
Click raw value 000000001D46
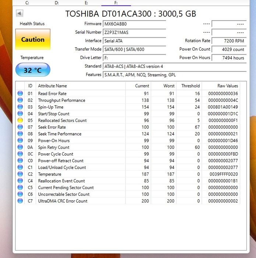click(x=223, y=140)
